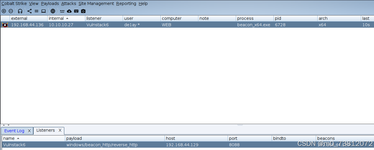
Task: Select arch cell x64
Action: pos(339,25)
